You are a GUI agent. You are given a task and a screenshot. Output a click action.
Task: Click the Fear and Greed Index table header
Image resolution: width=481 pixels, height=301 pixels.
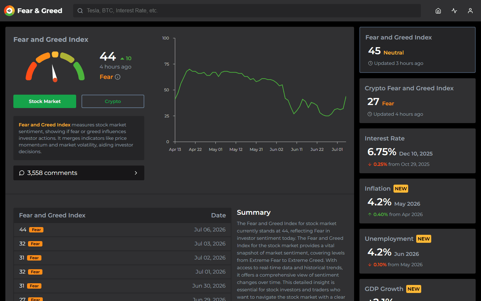tap(52, 215)
